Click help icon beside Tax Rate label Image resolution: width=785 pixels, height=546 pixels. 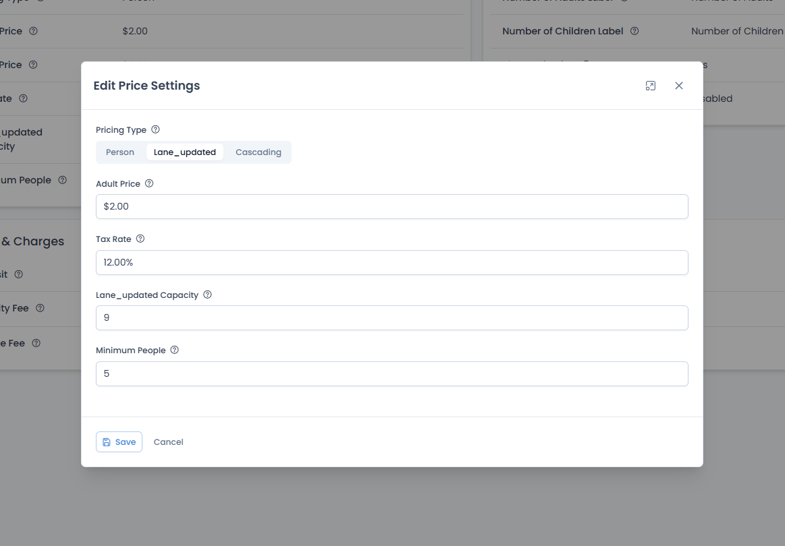pos(140,239)
